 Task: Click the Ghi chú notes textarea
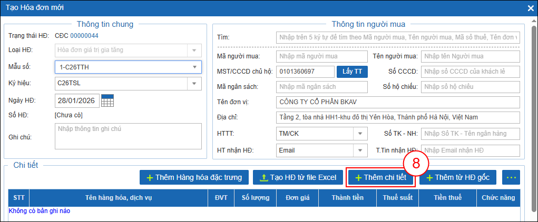coord(128,137)
